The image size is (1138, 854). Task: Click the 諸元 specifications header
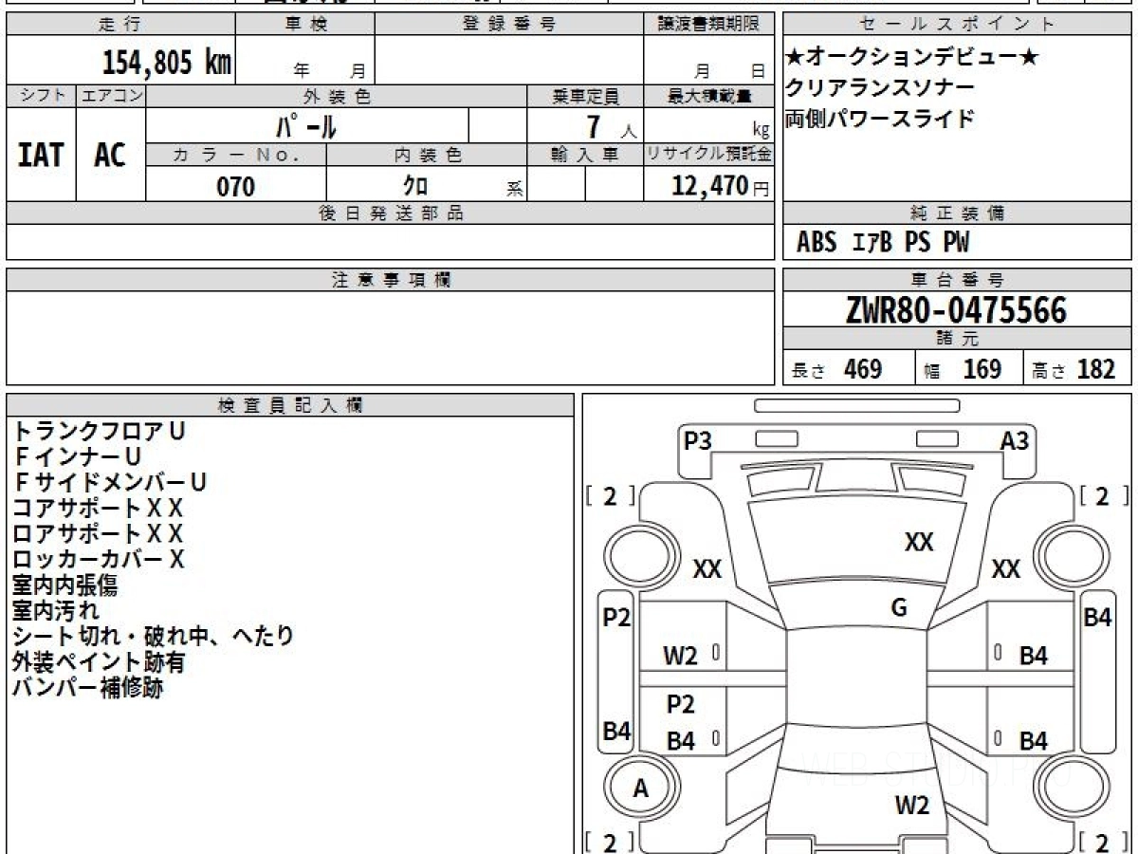(x=957, y=339)
